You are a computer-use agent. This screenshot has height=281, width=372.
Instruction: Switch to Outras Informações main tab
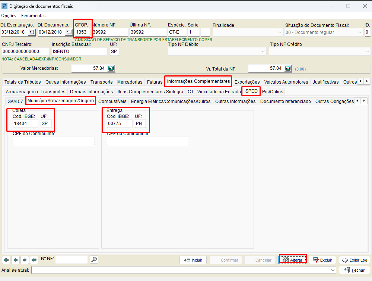pos(66,82)
